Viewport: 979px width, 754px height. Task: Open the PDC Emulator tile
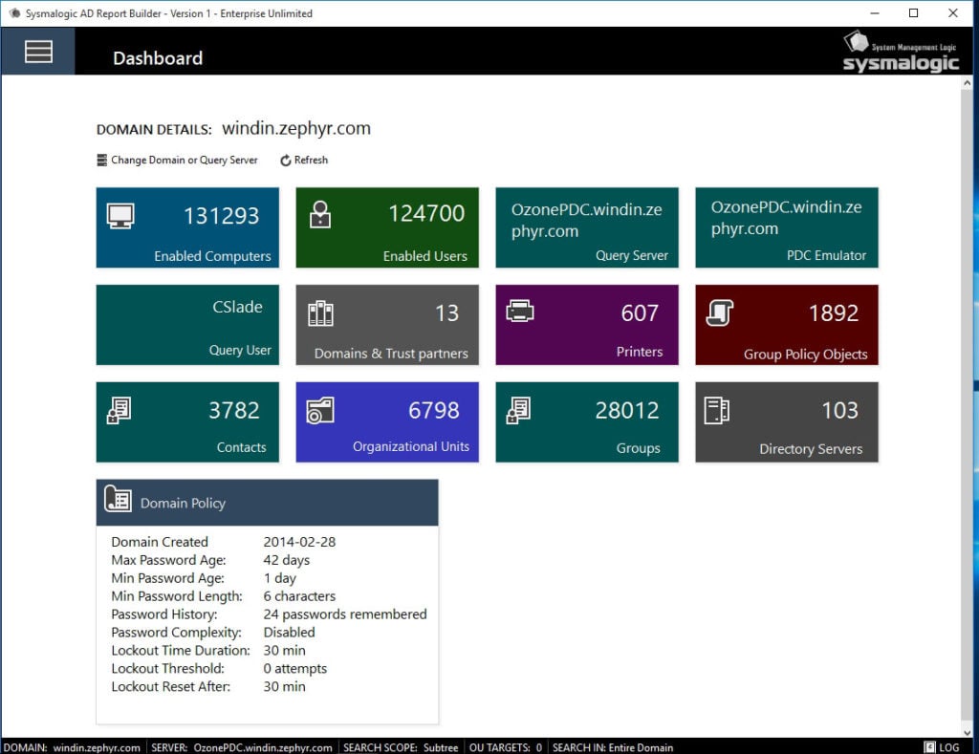(787, 227)
